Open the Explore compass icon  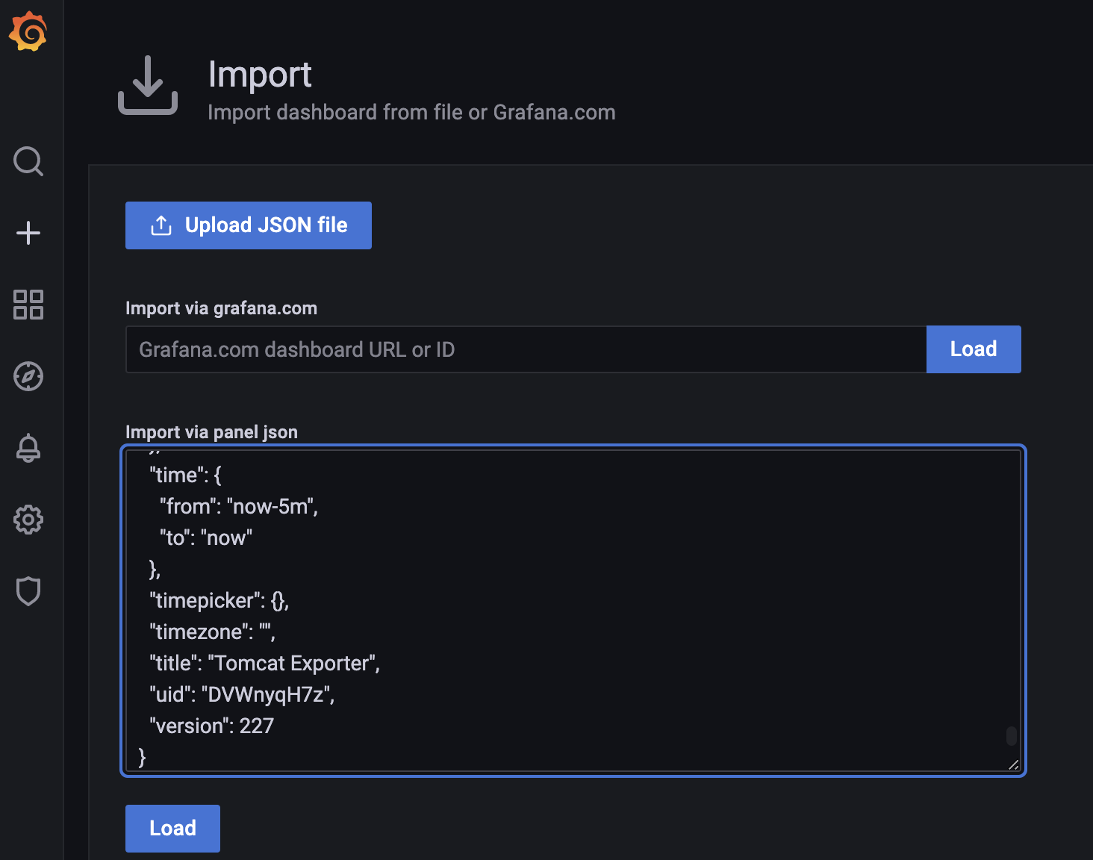[28, 376]
